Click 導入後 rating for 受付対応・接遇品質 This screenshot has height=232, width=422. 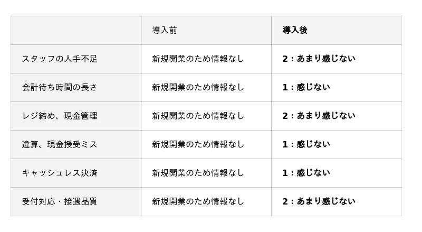point(319,201)
